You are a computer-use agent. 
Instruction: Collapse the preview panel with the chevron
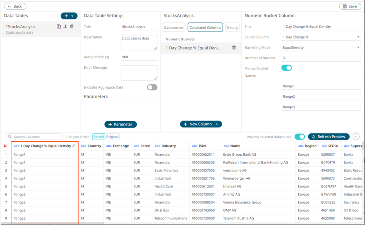pos(356,137)
